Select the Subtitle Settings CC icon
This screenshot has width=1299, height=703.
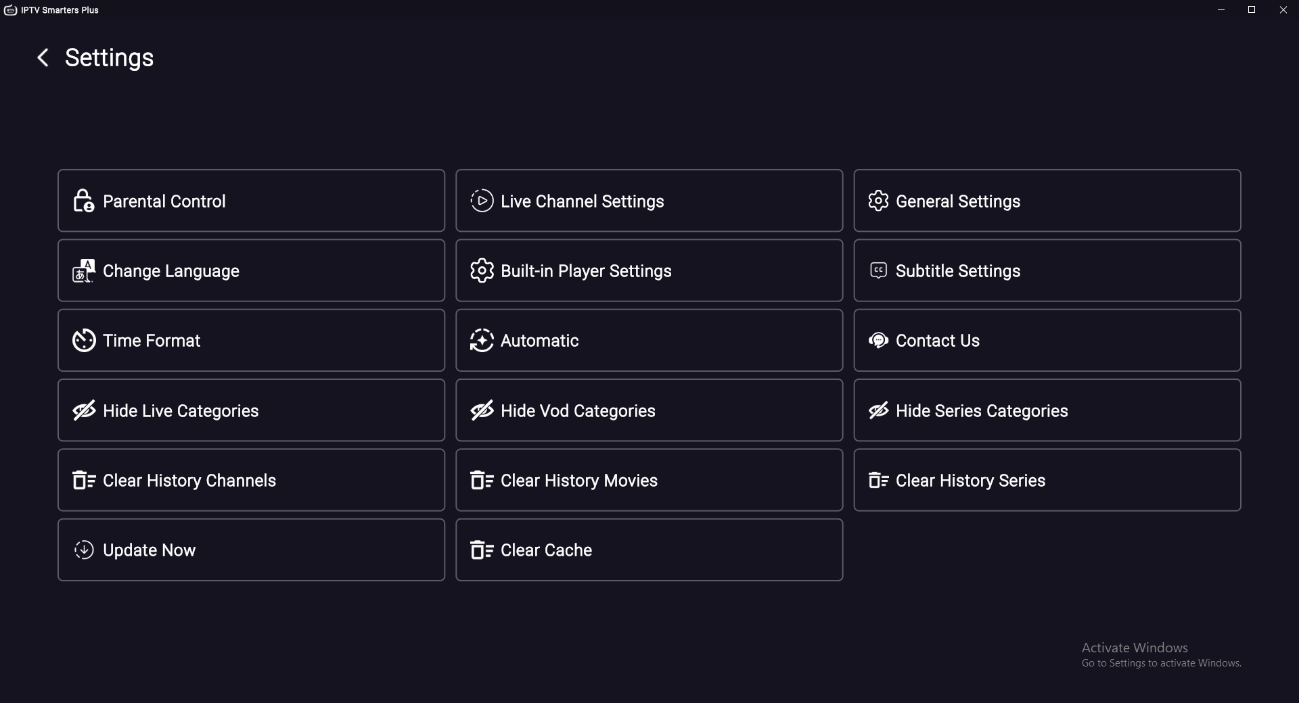tap(878, 270)
